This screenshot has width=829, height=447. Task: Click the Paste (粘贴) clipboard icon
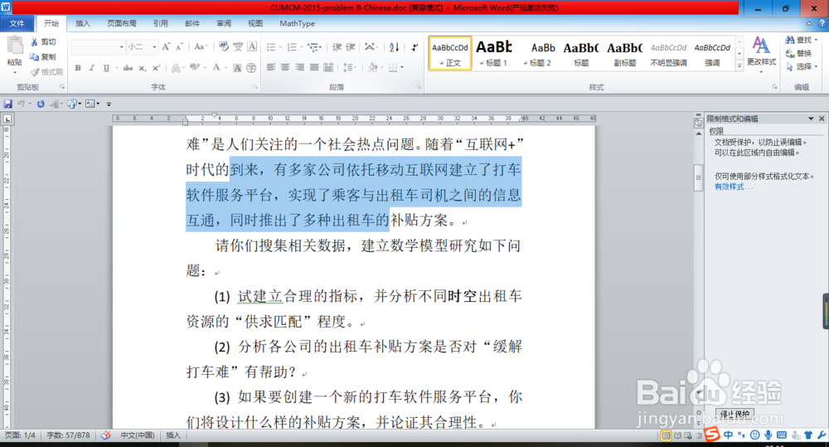tap(15, 46)
